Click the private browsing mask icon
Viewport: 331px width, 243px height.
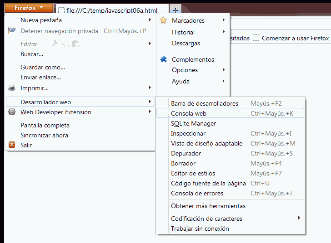12,30
